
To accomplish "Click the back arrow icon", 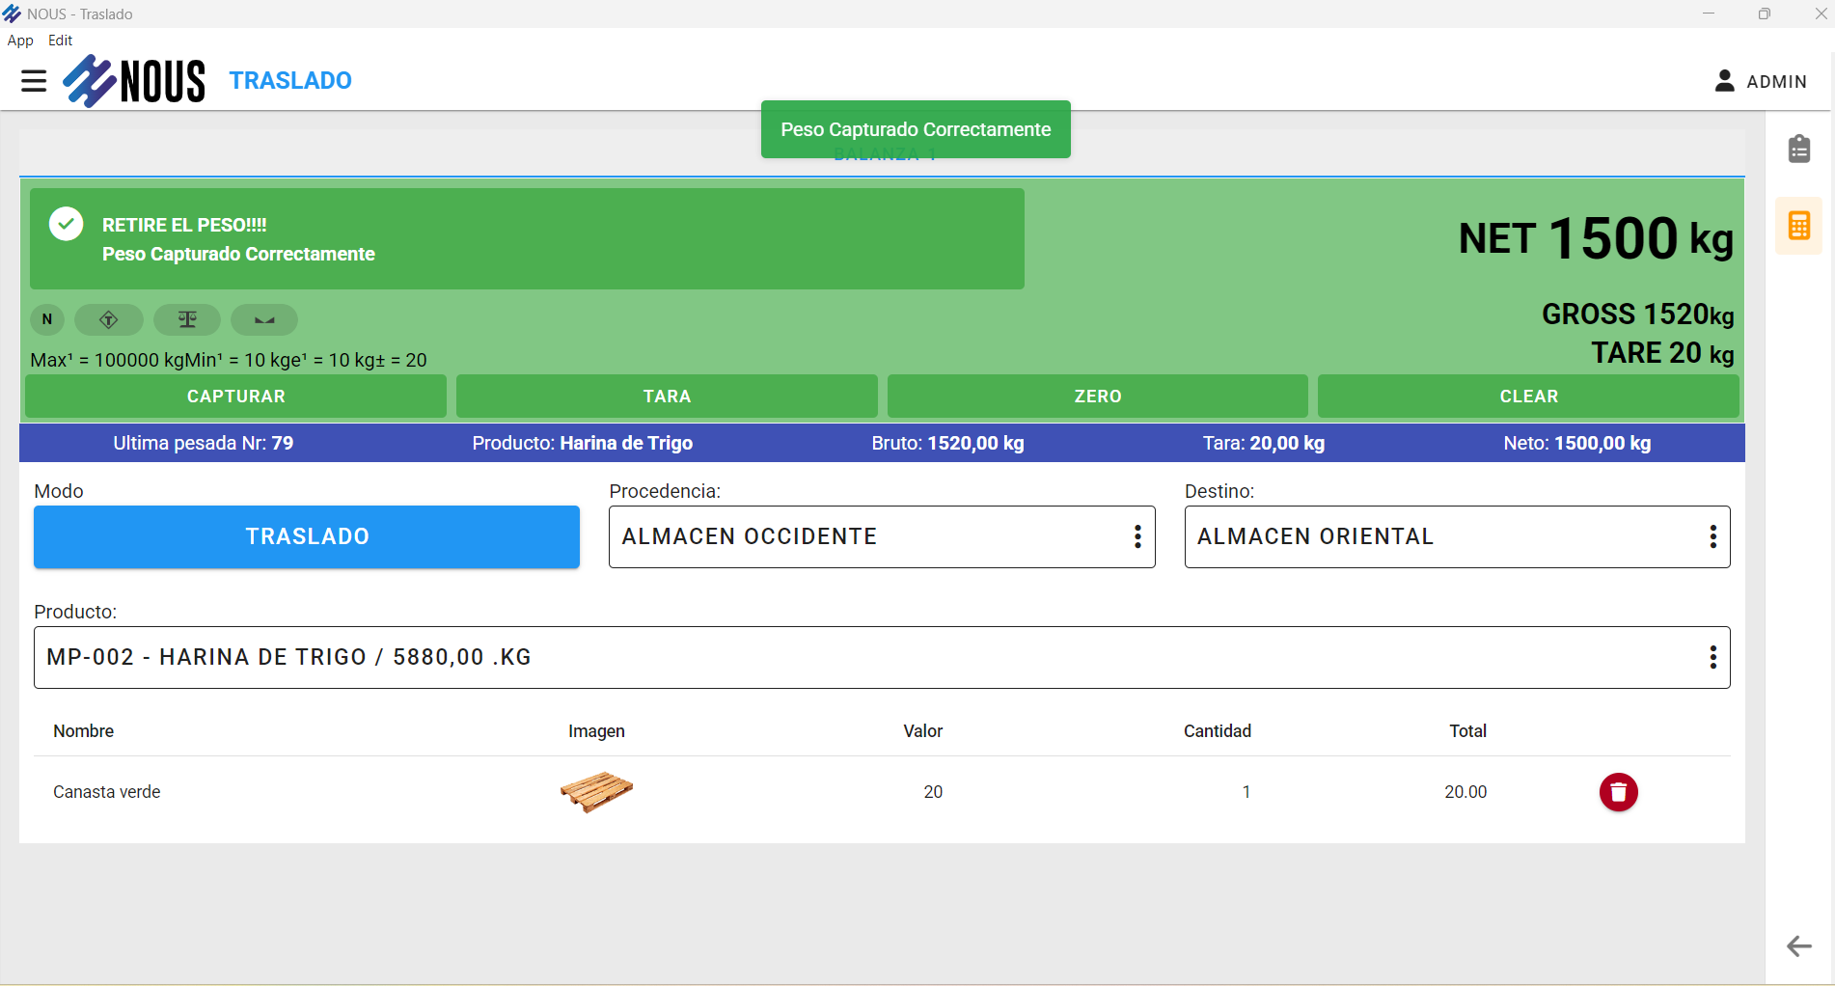I will pyautogui.click(x=1798, y=945).
